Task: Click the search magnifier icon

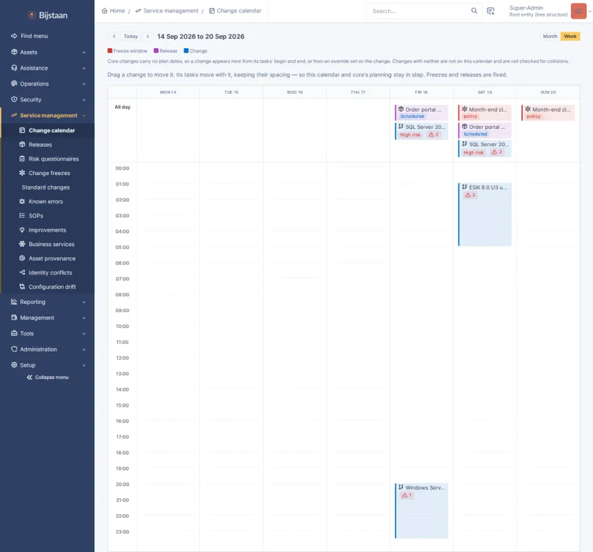Action: [x=474, y=10]
